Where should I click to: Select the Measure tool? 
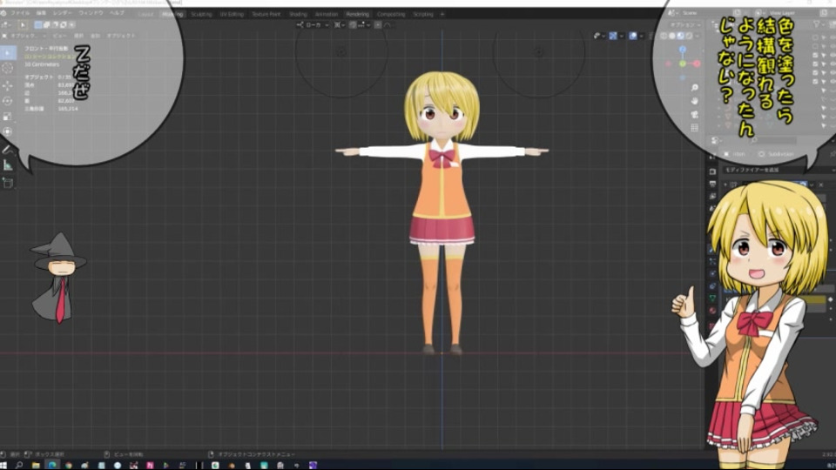click(x=8, y=165)
